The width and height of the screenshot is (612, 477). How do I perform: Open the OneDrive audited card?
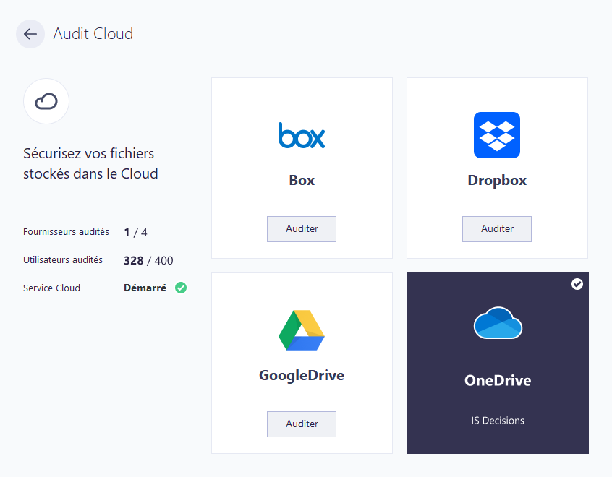498,363
